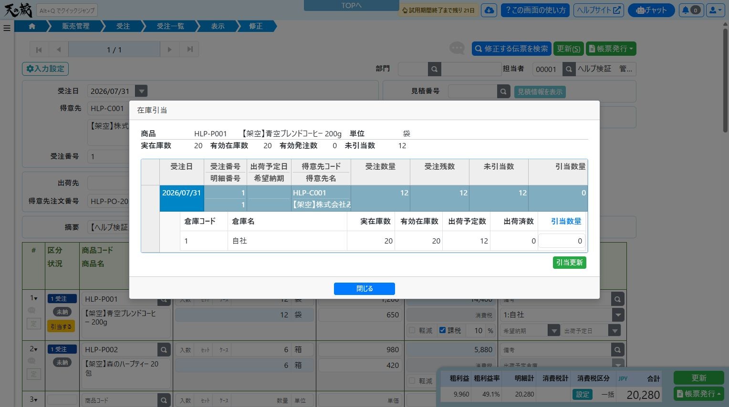Open the hamburger side menu
Screen dimensions: 729x407
(7, 28)
